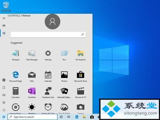Image resolution: width=160 pixels, height=120 pixels.
Task: Open the Mail app
Action: [x=32, y=76]
